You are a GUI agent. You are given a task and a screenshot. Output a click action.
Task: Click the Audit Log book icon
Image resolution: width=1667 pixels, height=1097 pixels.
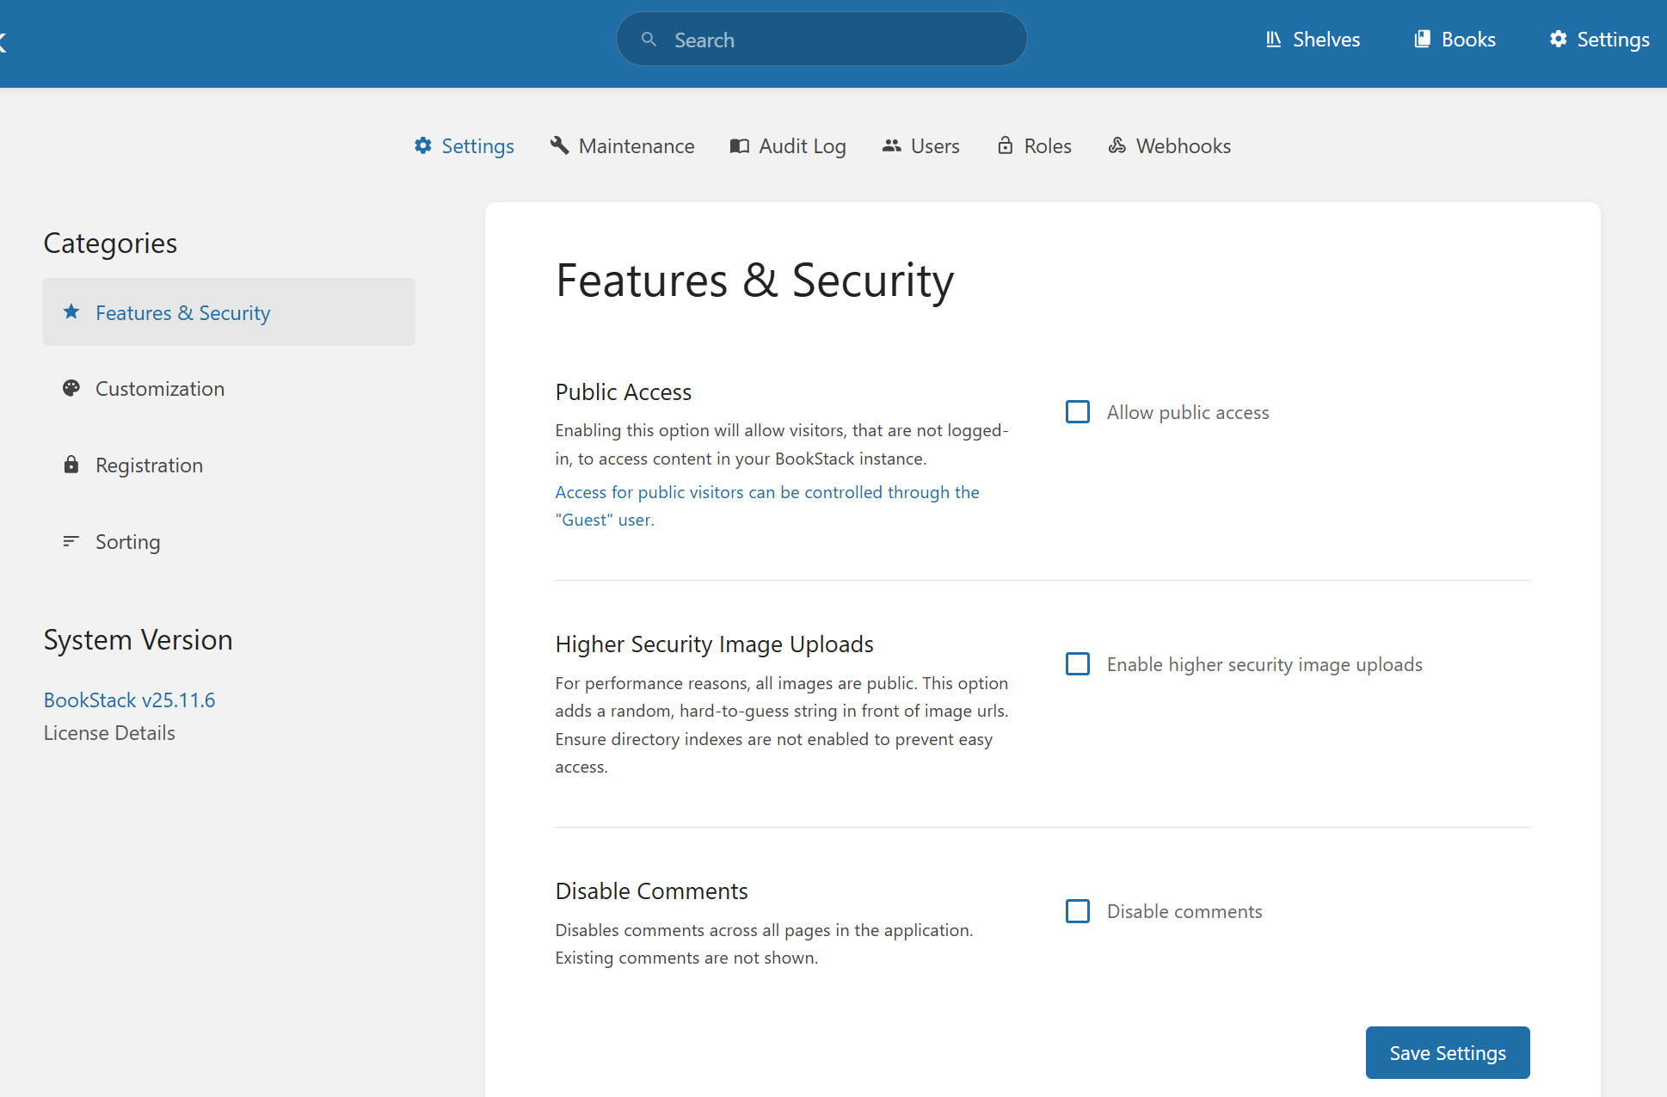(739, 145)
